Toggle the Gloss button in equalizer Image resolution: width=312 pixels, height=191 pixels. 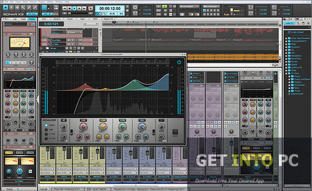point(175,132)
